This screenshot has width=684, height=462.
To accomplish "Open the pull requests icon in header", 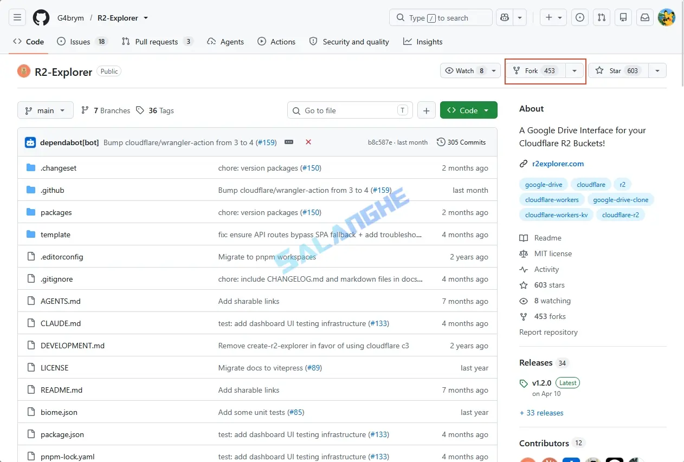I will click(602, 17).
